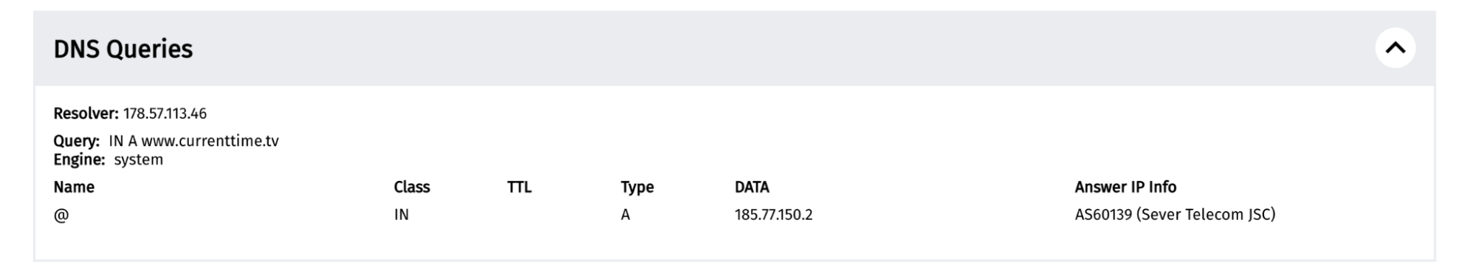Click AS60139 (Sever Telecom JSC) entry

tap(1175, 215)
